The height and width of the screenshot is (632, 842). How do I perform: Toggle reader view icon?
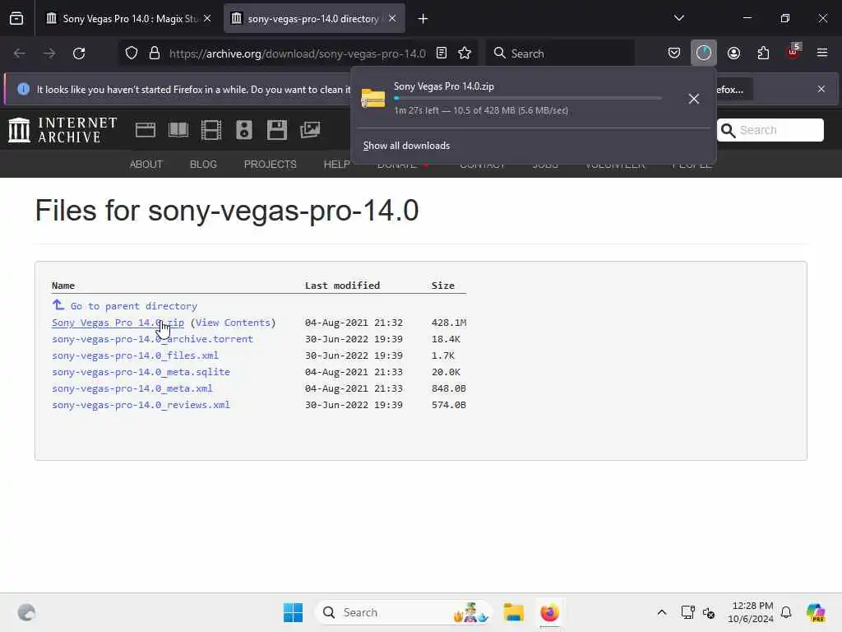tap(442, 53)
